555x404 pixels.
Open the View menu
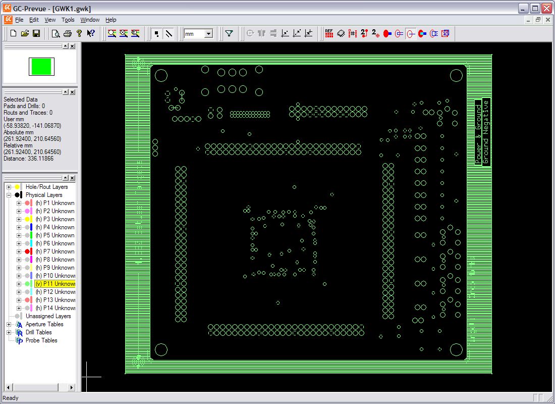[50, 20]
